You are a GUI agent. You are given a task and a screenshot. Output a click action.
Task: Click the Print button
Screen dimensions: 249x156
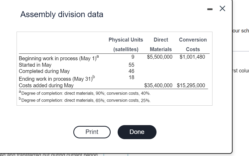(92, 132)
